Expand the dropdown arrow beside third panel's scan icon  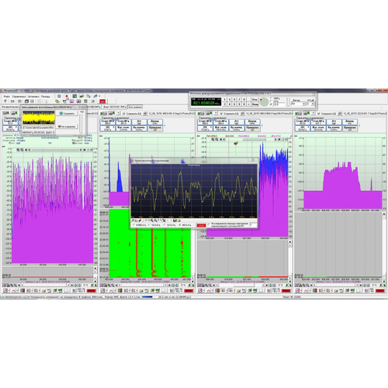217,113
